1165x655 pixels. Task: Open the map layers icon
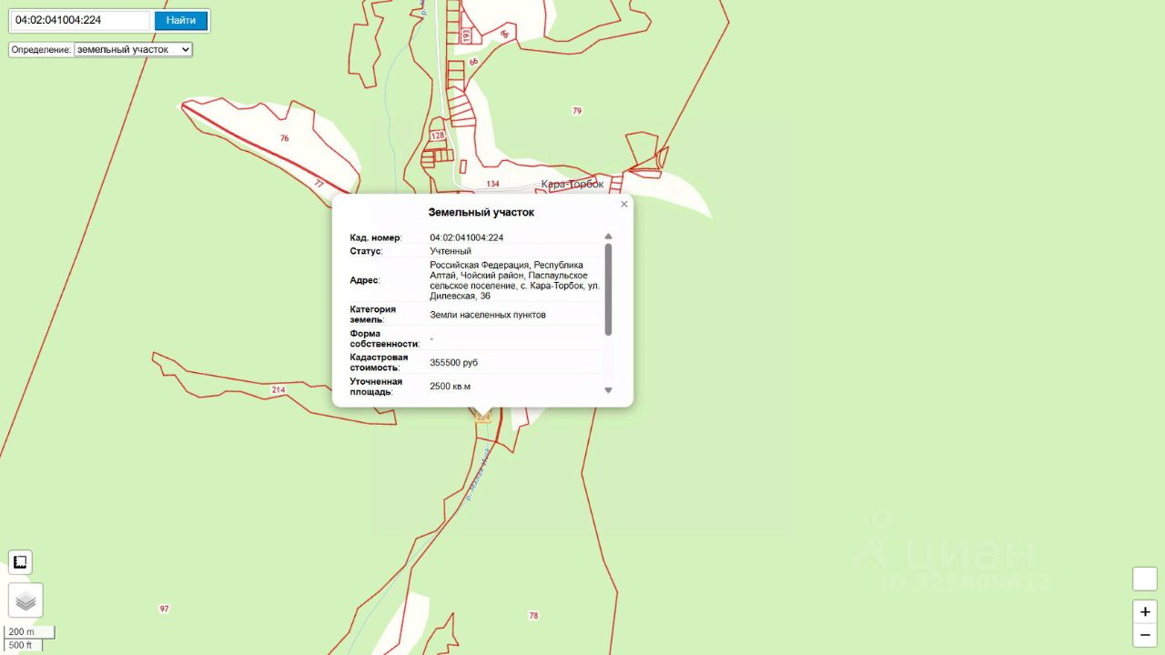25,600
